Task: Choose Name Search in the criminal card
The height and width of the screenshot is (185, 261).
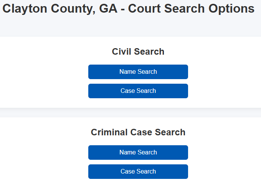Action: pos(138,153)
